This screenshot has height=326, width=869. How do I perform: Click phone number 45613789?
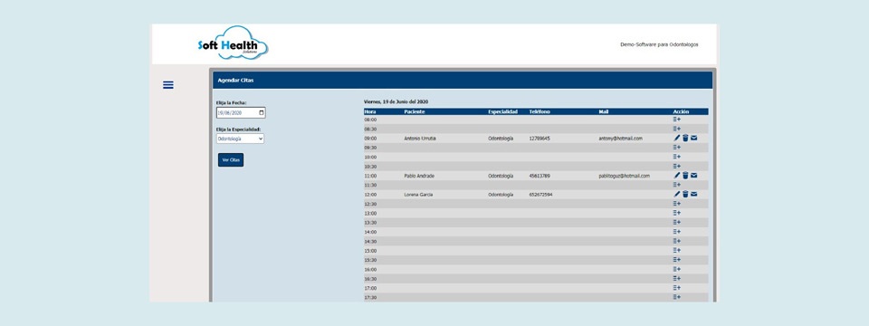pos(540,176)
